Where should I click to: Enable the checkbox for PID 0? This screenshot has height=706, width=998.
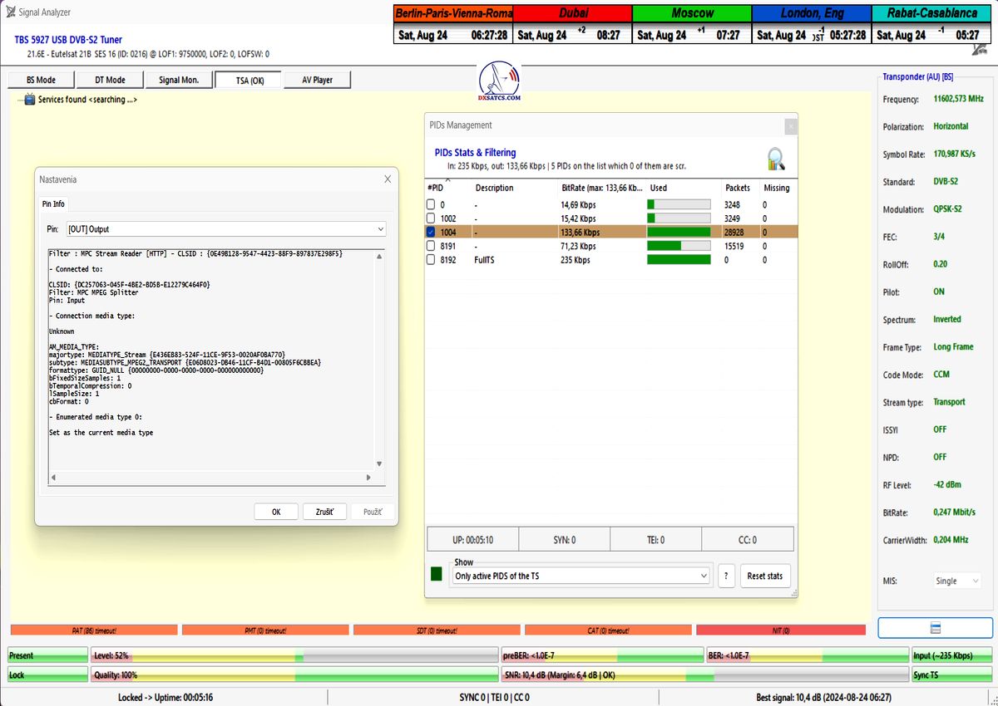click(431, 205)
